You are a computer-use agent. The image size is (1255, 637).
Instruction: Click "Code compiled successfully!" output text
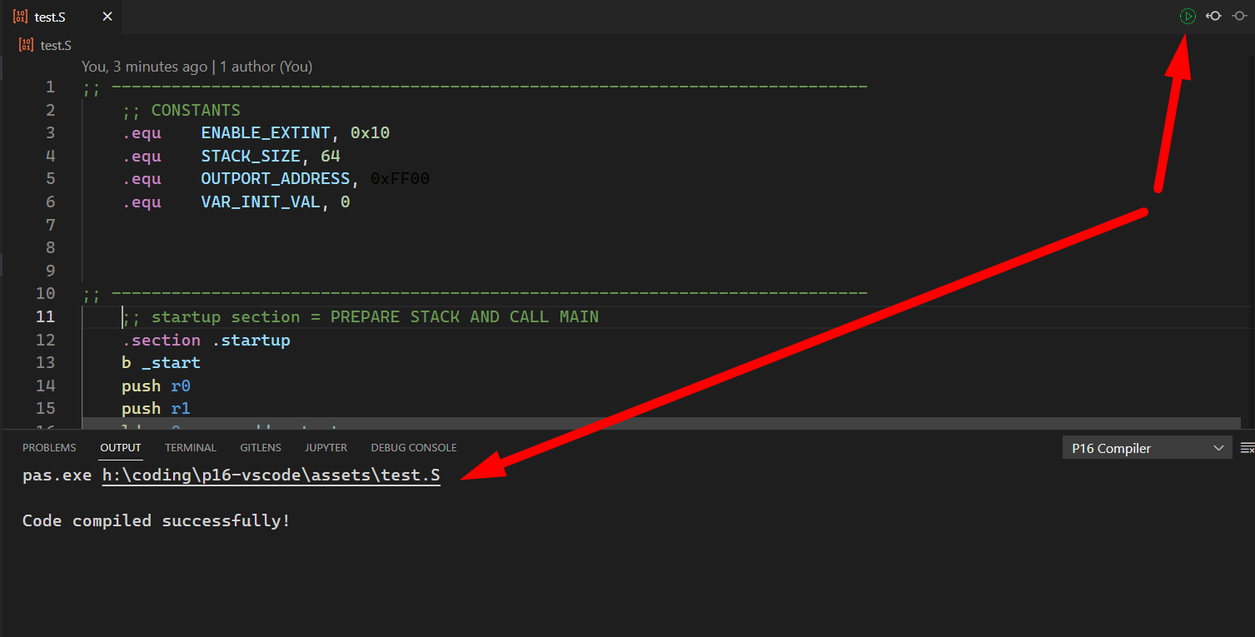[157, 521]
